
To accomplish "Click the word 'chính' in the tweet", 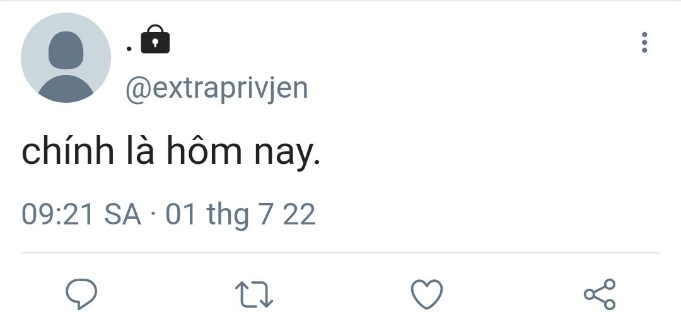I will (x=67, y=150).
